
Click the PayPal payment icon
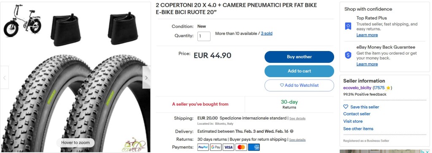[x=203, y=147]
